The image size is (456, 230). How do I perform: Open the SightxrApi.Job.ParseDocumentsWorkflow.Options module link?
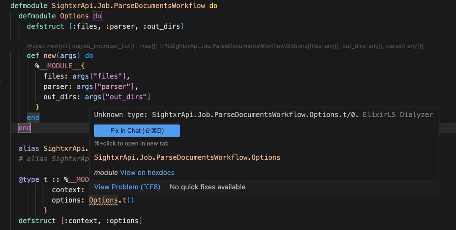pos(187,157)
